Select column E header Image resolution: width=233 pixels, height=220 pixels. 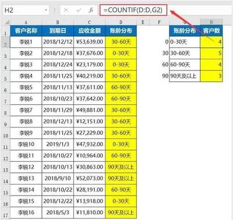[143, 22]
